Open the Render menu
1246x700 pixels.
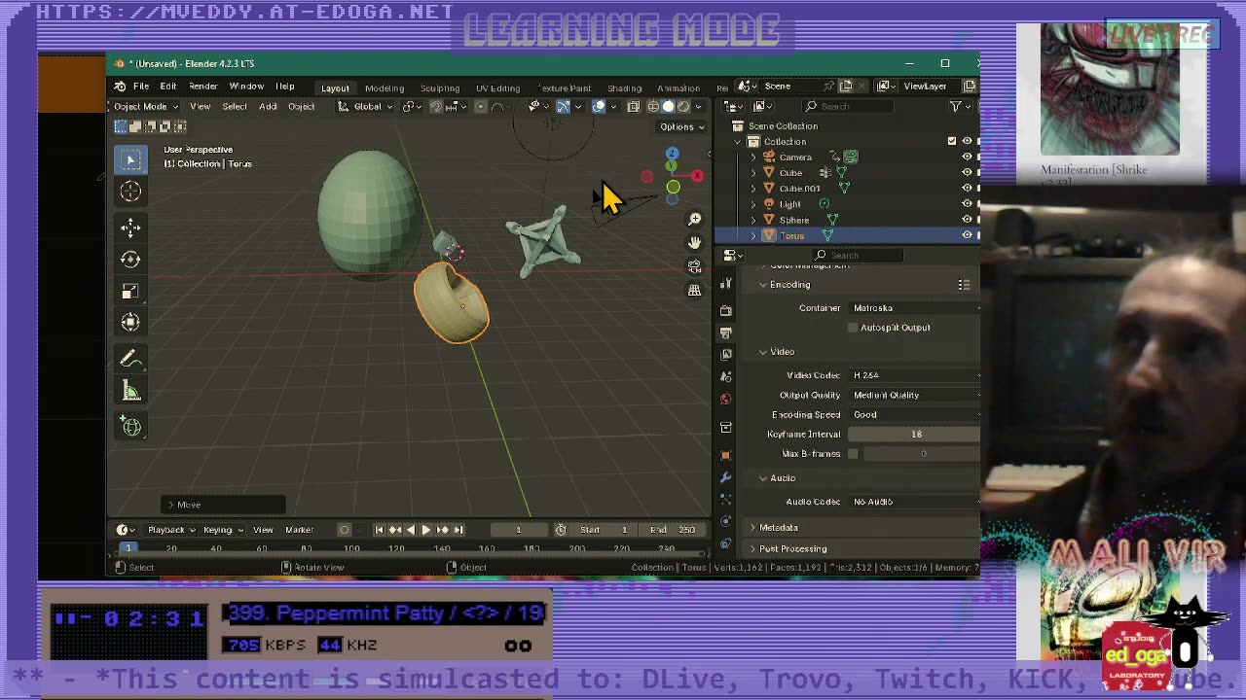202,87
